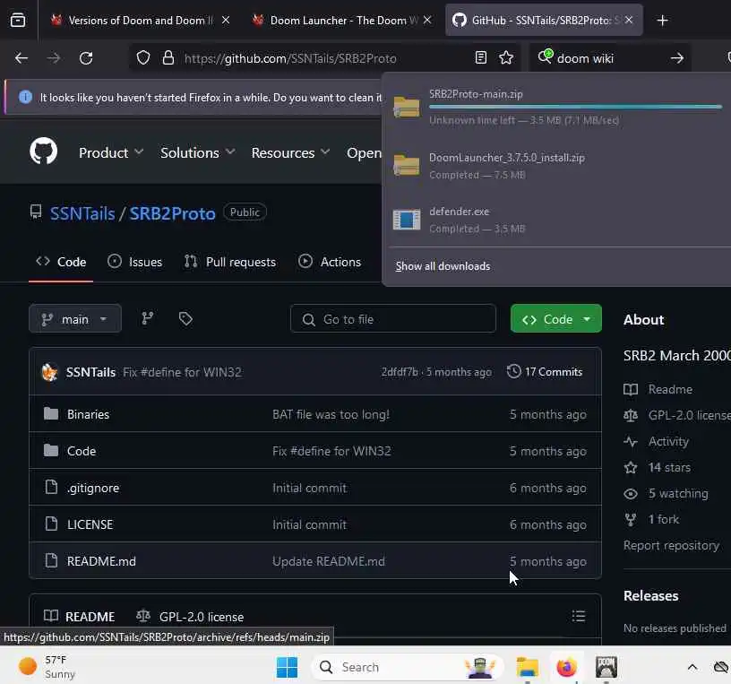Viewport: 731px width, 684px height.
Task: Reload the current GitHub page
Action: point(86,58)
